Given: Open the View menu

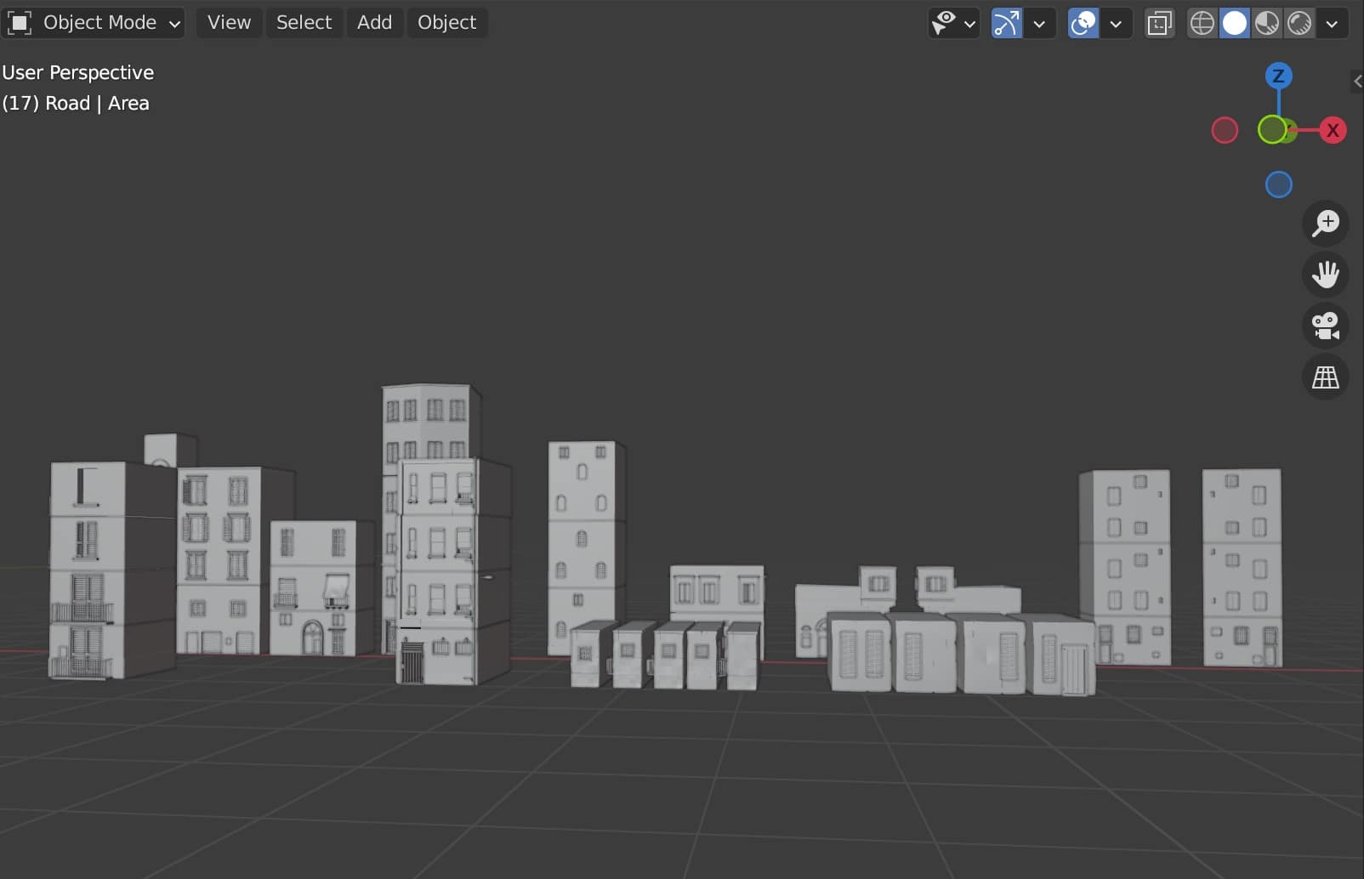Looking at the screenshot, I should tap(229, 22).
